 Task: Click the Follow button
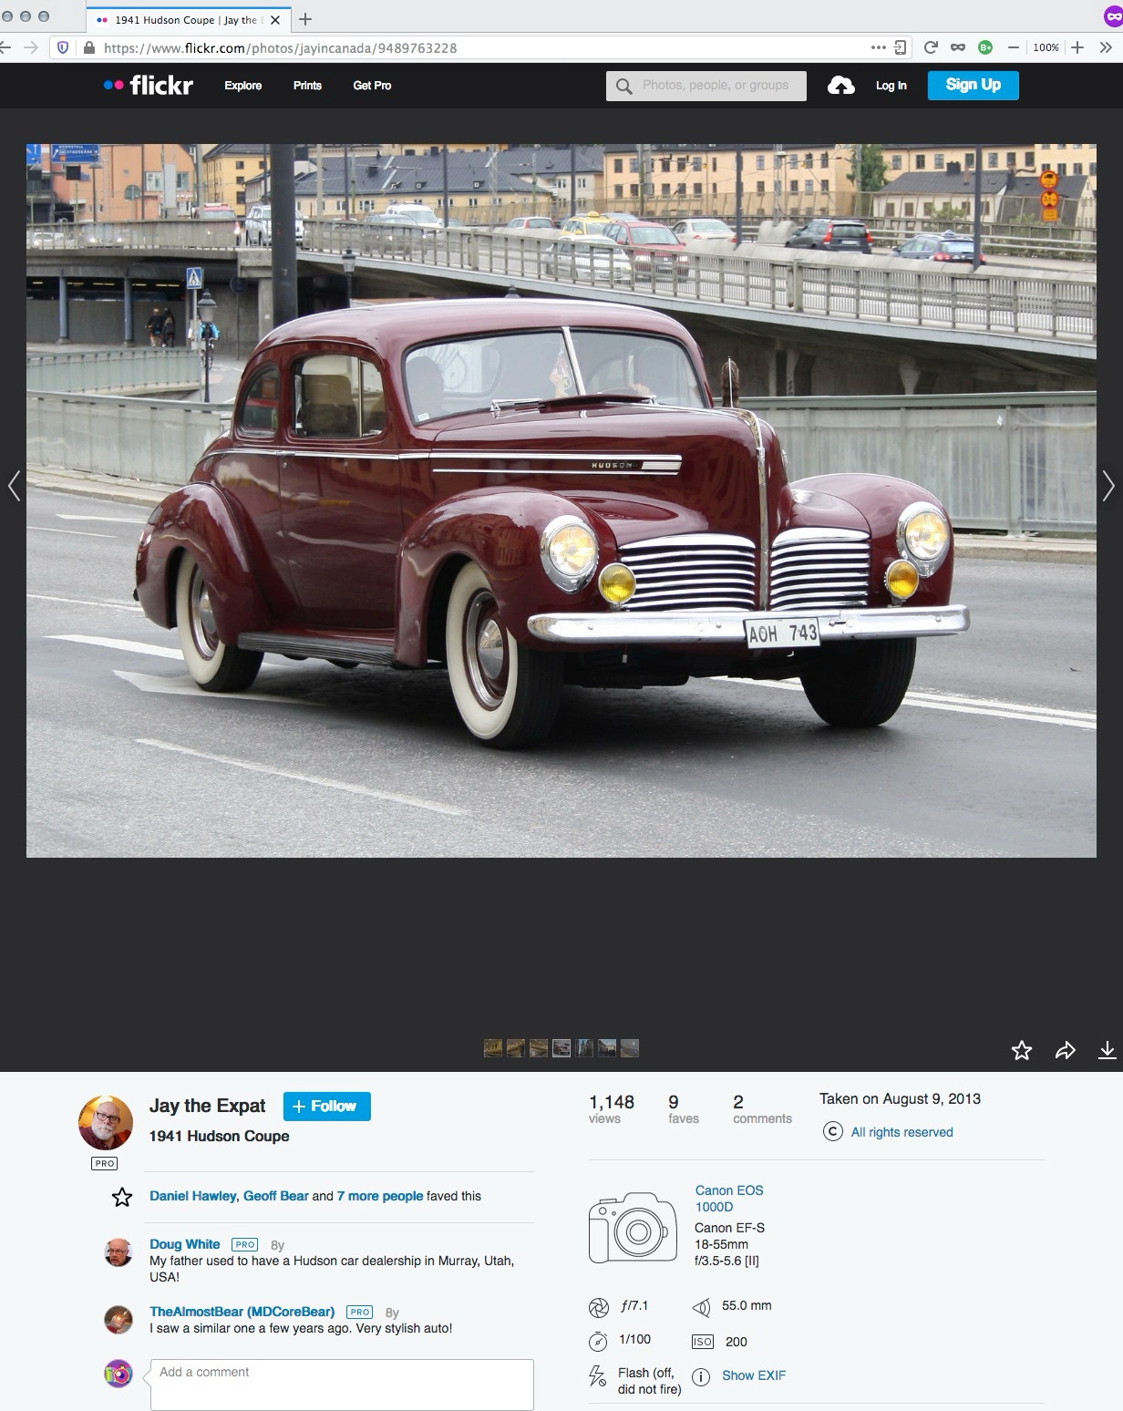(326, 1106)
